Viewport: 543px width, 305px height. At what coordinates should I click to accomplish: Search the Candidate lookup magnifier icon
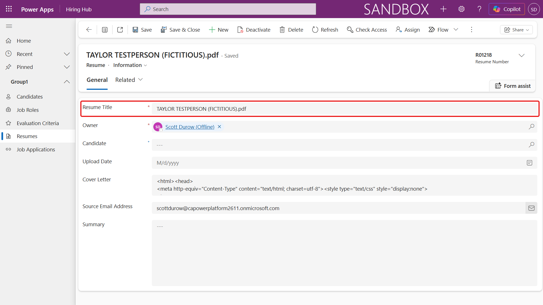(x=531, y=145)
